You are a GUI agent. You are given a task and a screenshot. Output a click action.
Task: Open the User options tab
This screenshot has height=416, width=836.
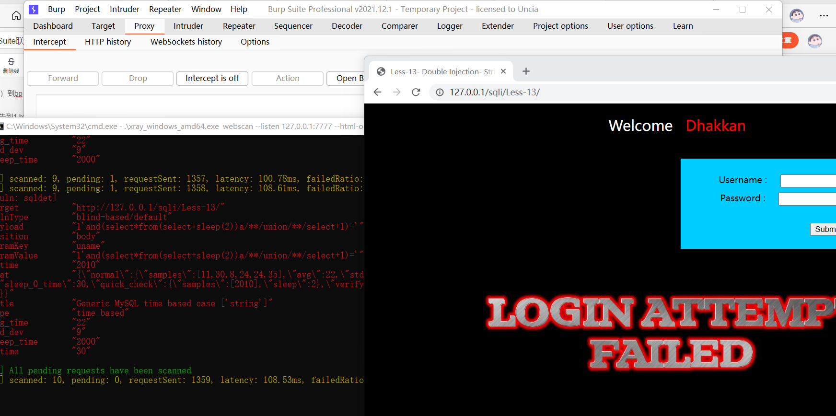coord(630,26)
